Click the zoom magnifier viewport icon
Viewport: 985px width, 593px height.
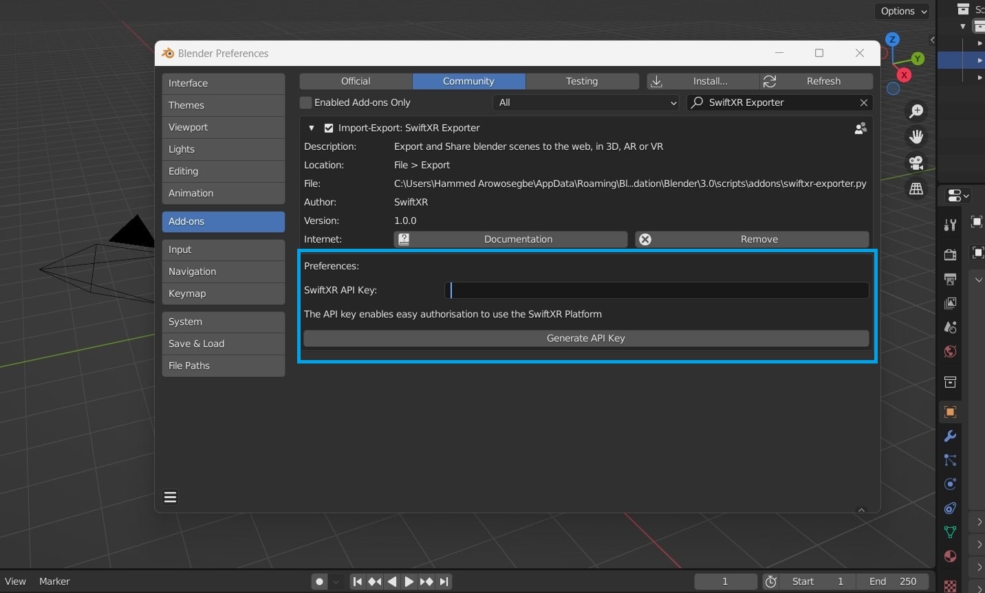[x=916, y=111]
